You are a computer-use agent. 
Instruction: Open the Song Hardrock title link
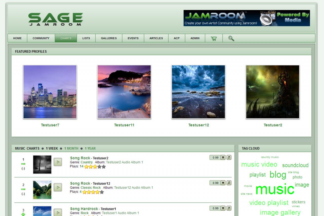point(84,209)
